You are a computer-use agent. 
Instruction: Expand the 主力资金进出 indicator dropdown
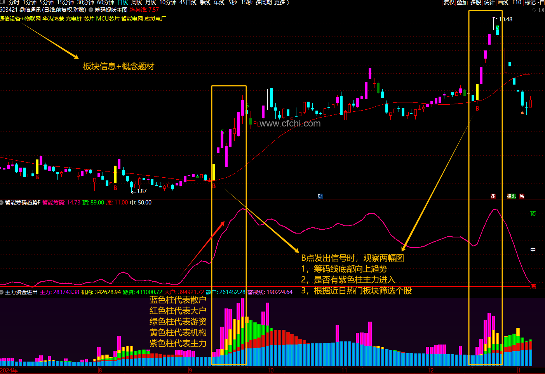[x=2, y=292]
